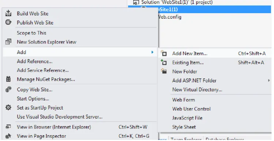Viewport: 274px width, 141px height.
Task: Choose Web User Control
Action: point(192,109)
